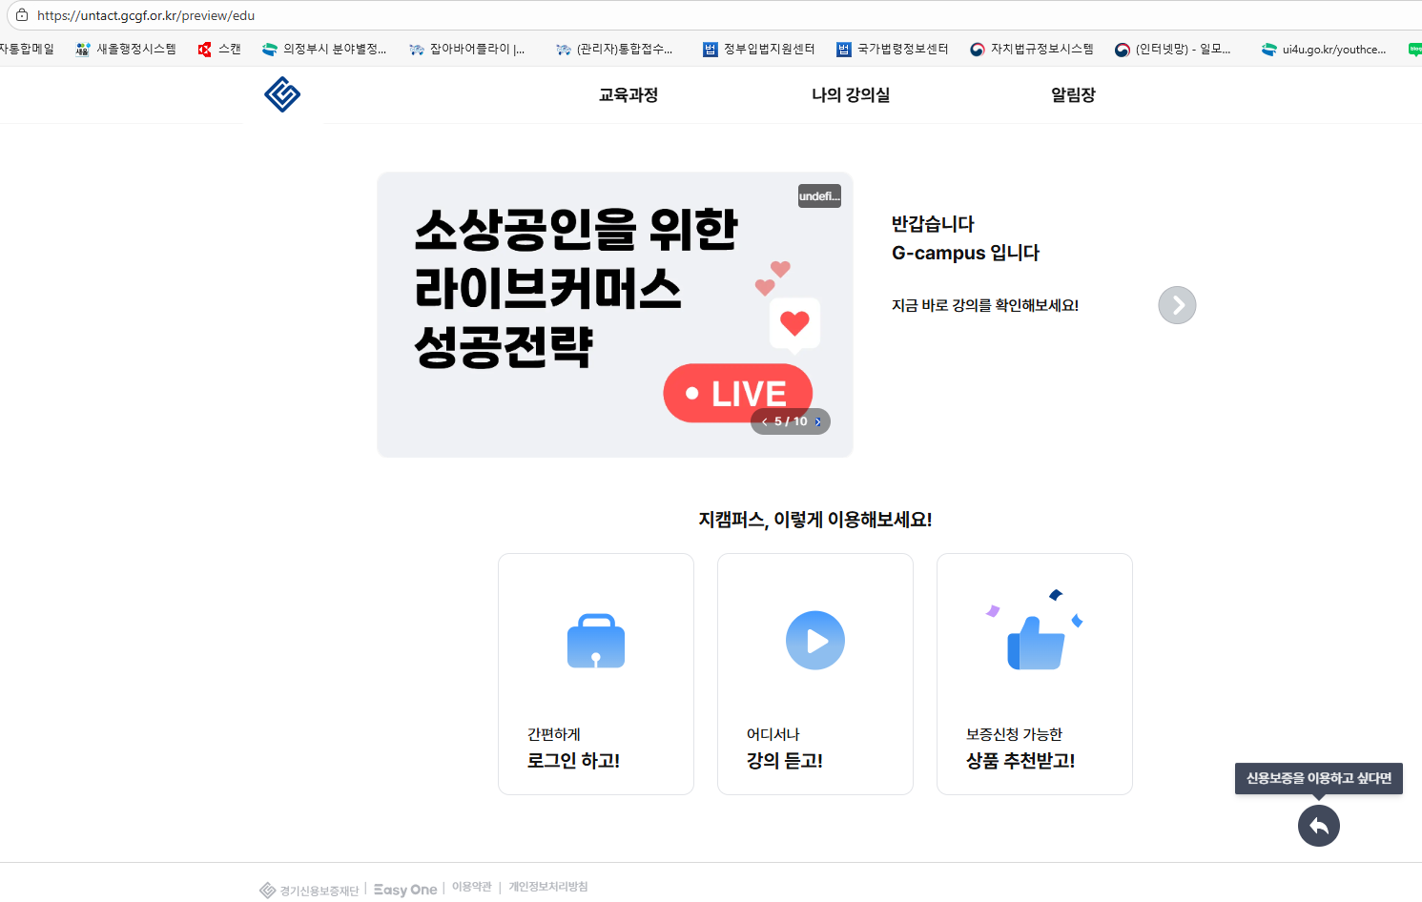
Task: Open the 스캔 bookmark
Action: tap(218, 49)
